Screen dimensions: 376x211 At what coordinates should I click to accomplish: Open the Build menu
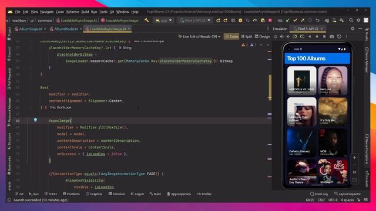[x=85, y=12]
